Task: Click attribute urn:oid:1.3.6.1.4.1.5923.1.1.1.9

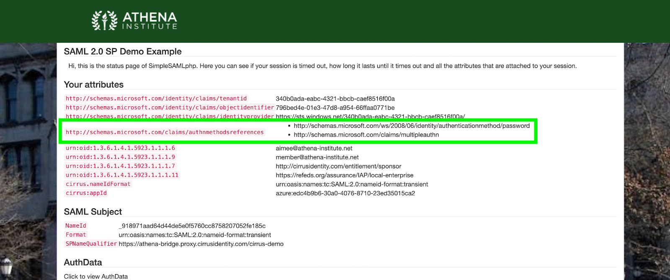Action: point(120,157)
